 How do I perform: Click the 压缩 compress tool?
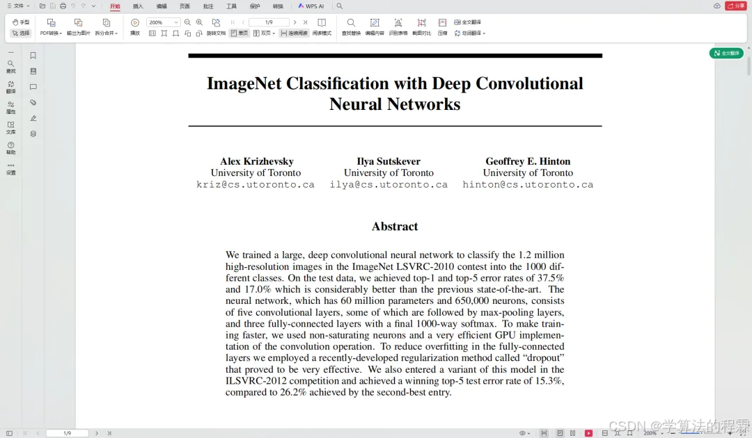[x=442, y=27]
